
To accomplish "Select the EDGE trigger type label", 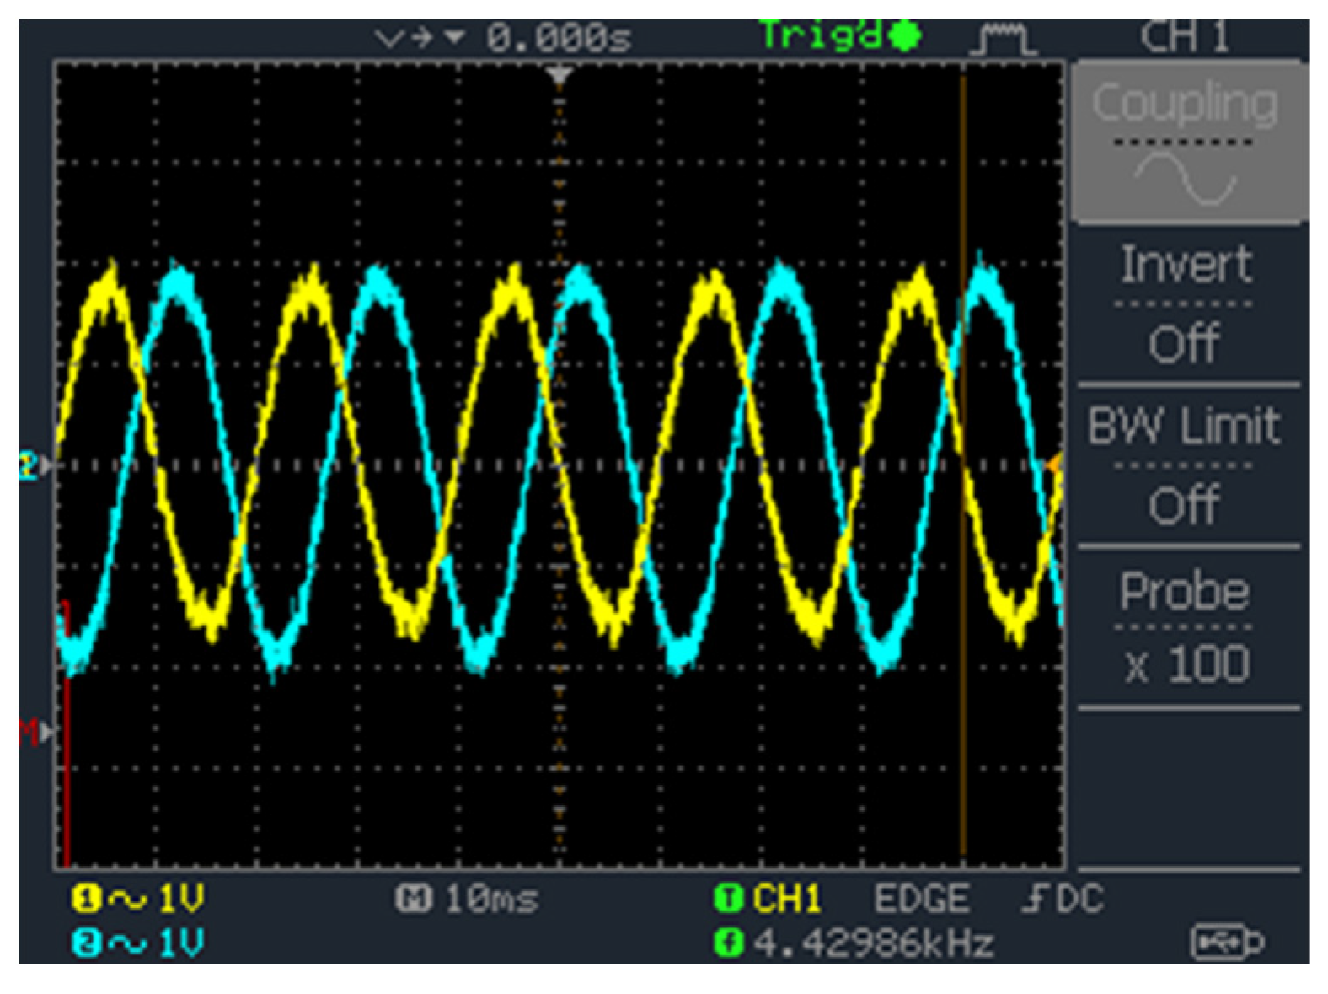I will pos(921,899).
